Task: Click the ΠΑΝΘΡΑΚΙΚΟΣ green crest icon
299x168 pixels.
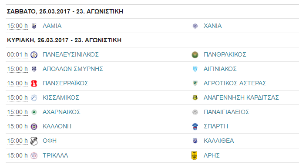Action: tap(195, 55)
